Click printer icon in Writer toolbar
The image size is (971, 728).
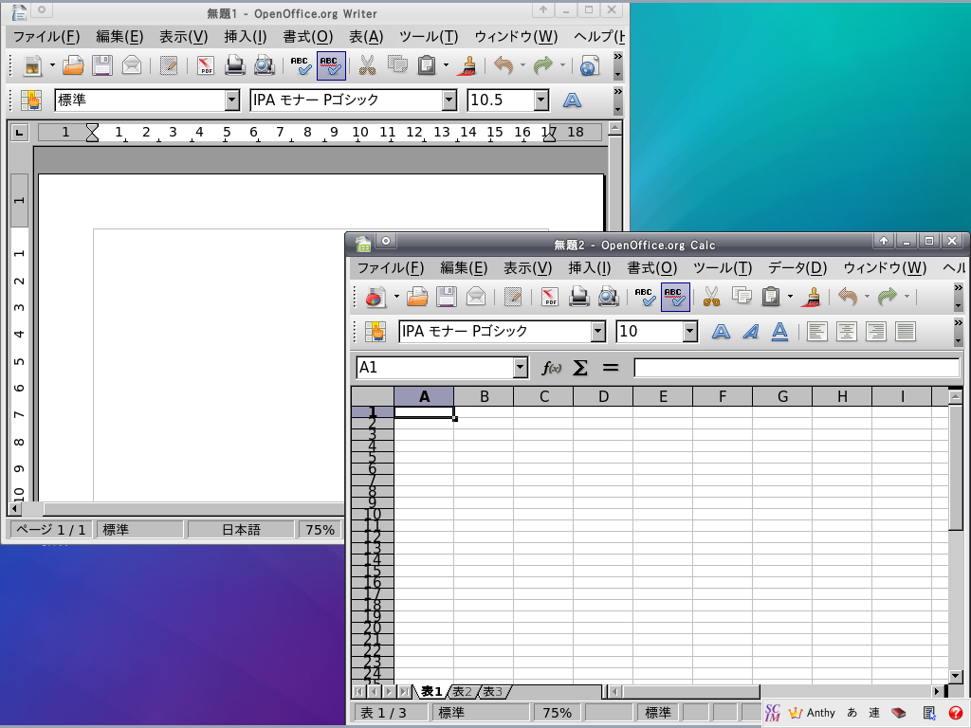(235, 65)
